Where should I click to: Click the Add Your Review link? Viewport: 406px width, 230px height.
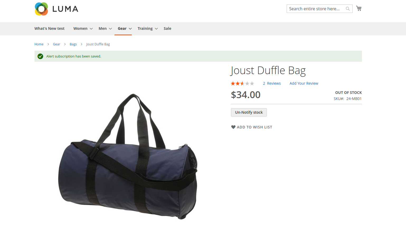pyautogui.click(x=304, y=83)
